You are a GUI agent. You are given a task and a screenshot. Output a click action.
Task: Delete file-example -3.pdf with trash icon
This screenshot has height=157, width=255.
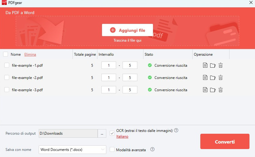pos(221,90)
